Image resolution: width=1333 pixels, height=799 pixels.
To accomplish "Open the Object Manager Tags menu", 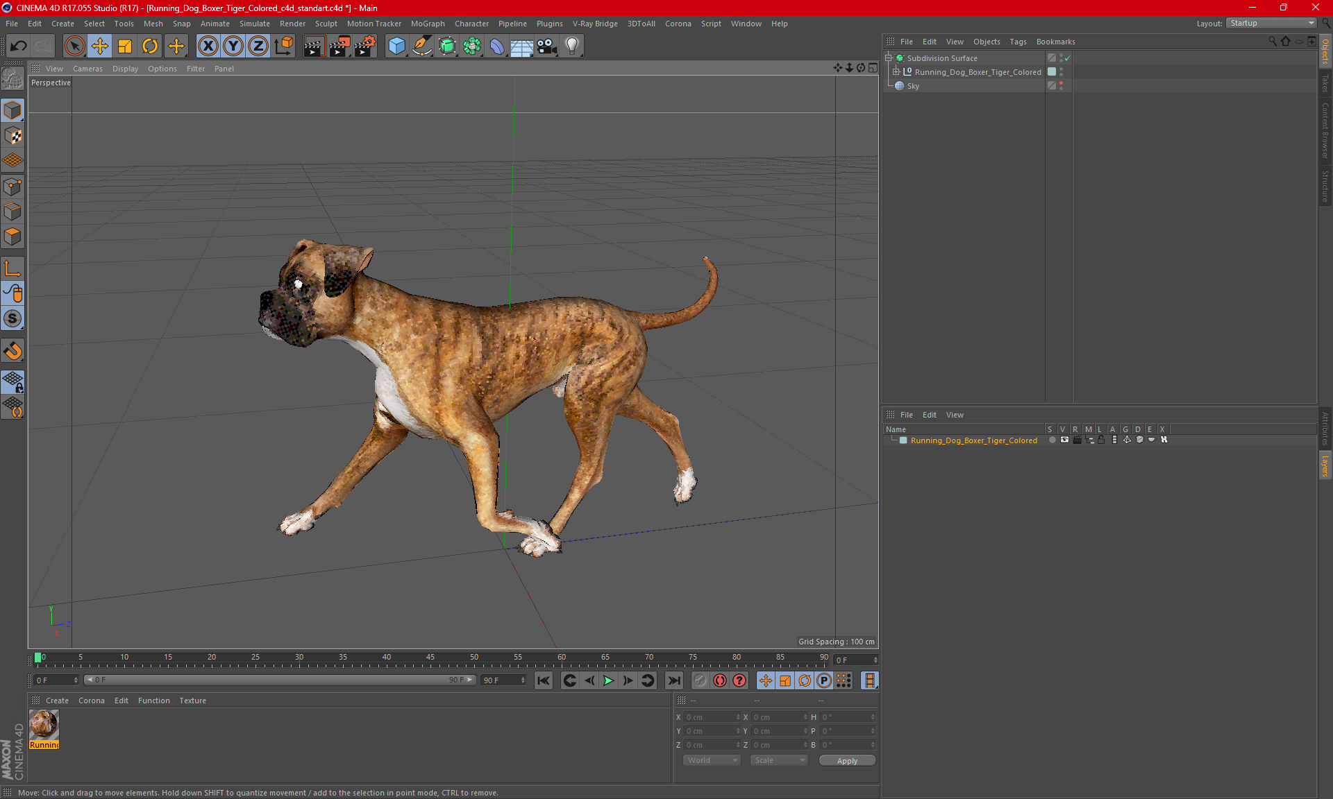I will tap(1018, 42).
